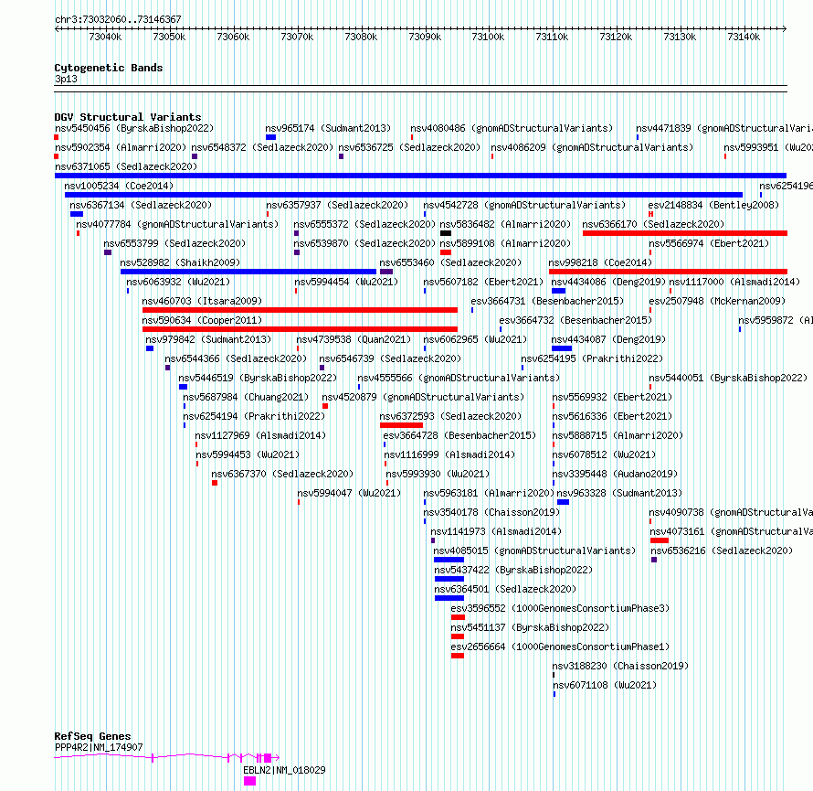The height and width of the screenshot is (791, 813).
Task: Click the DGV Structural Variants track title
Action: [x=128, y=117]
